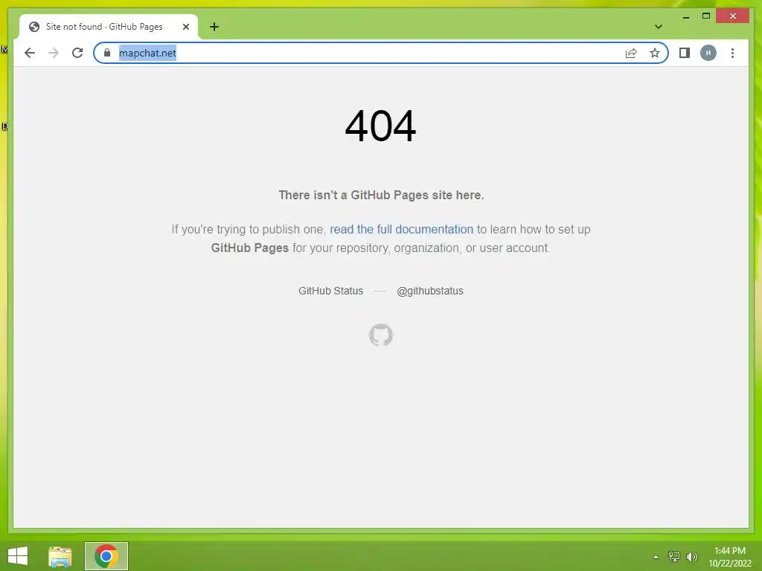Image resolution: width=762 pixels, height=571 pixels.
Task: Launch File Explorer from the taskbar
Action: point(60,556)
